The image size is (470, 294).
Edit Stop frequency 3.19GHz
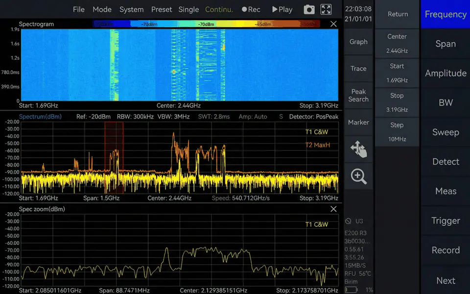(397, 102)
